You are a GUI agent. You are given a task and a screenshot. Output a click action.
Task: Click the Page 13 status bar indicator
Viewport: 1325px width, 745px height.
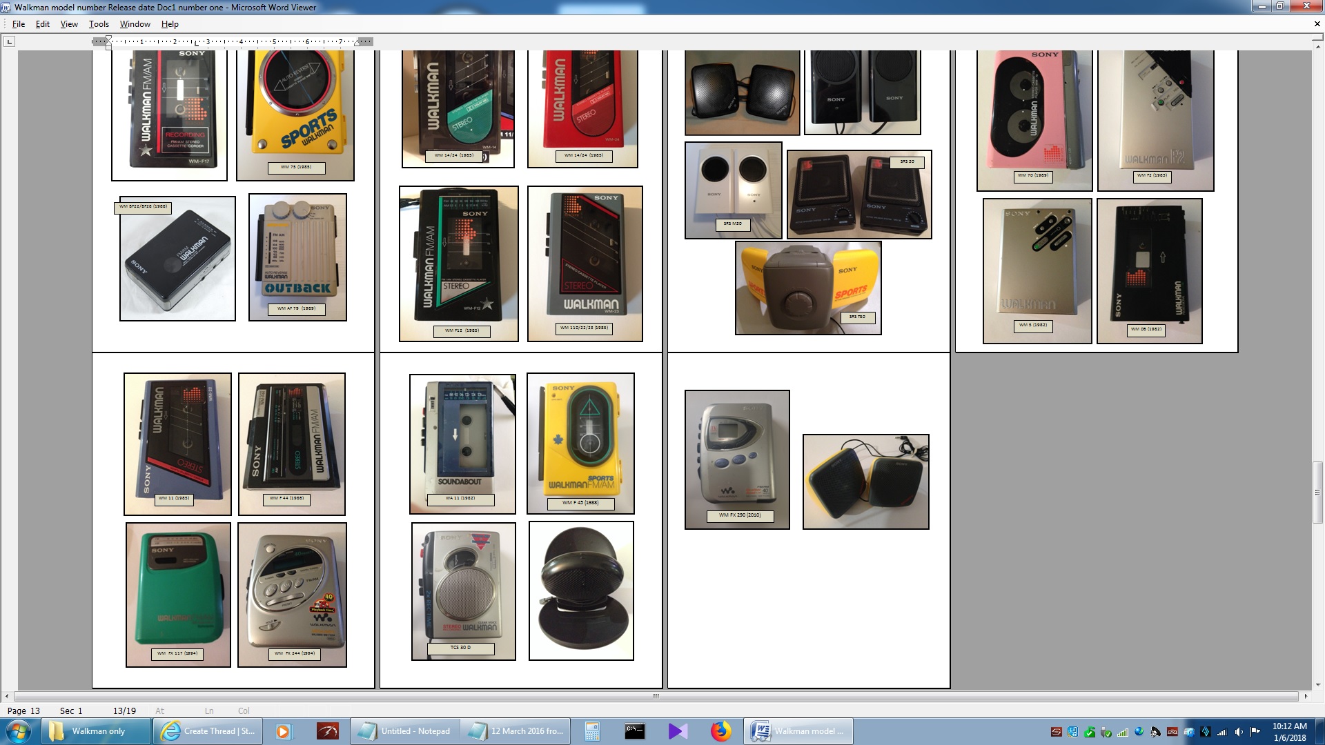pyautogui.click(x=23, y=711)
